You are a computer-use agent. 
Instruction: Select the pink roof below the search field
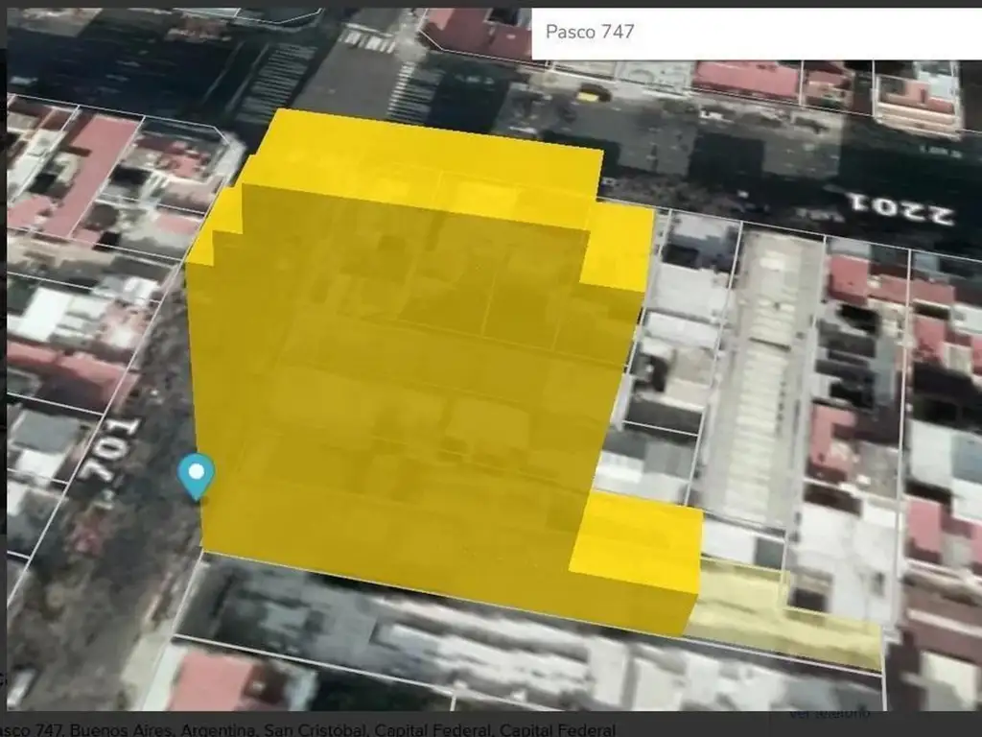[x=746, y=79]
